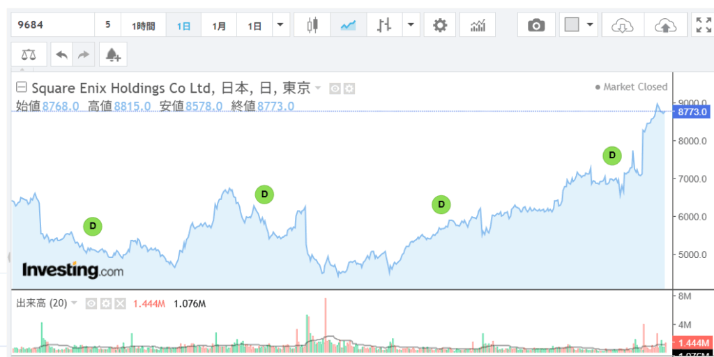
Task: Click the highest D dividend marker near 8000
Action: tap(612, 155)
